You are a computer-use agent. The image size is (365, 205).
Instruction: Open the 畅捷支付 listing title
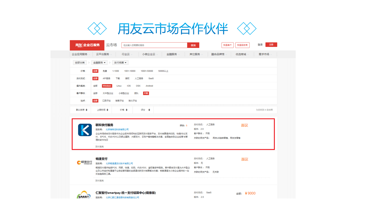(x=102, y=159)
